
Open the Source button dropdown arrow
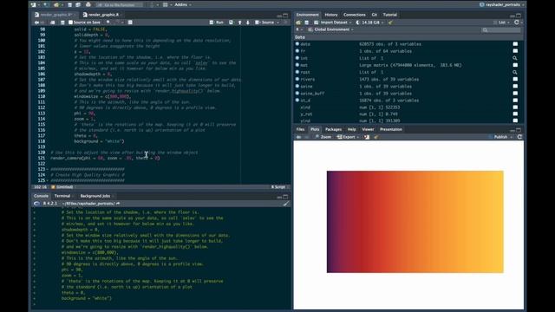point(277,23)
